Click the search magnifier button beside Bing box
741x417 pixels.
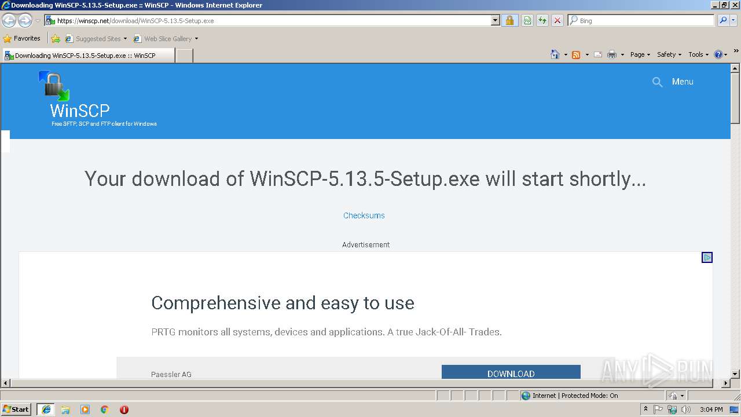(723, 20)
